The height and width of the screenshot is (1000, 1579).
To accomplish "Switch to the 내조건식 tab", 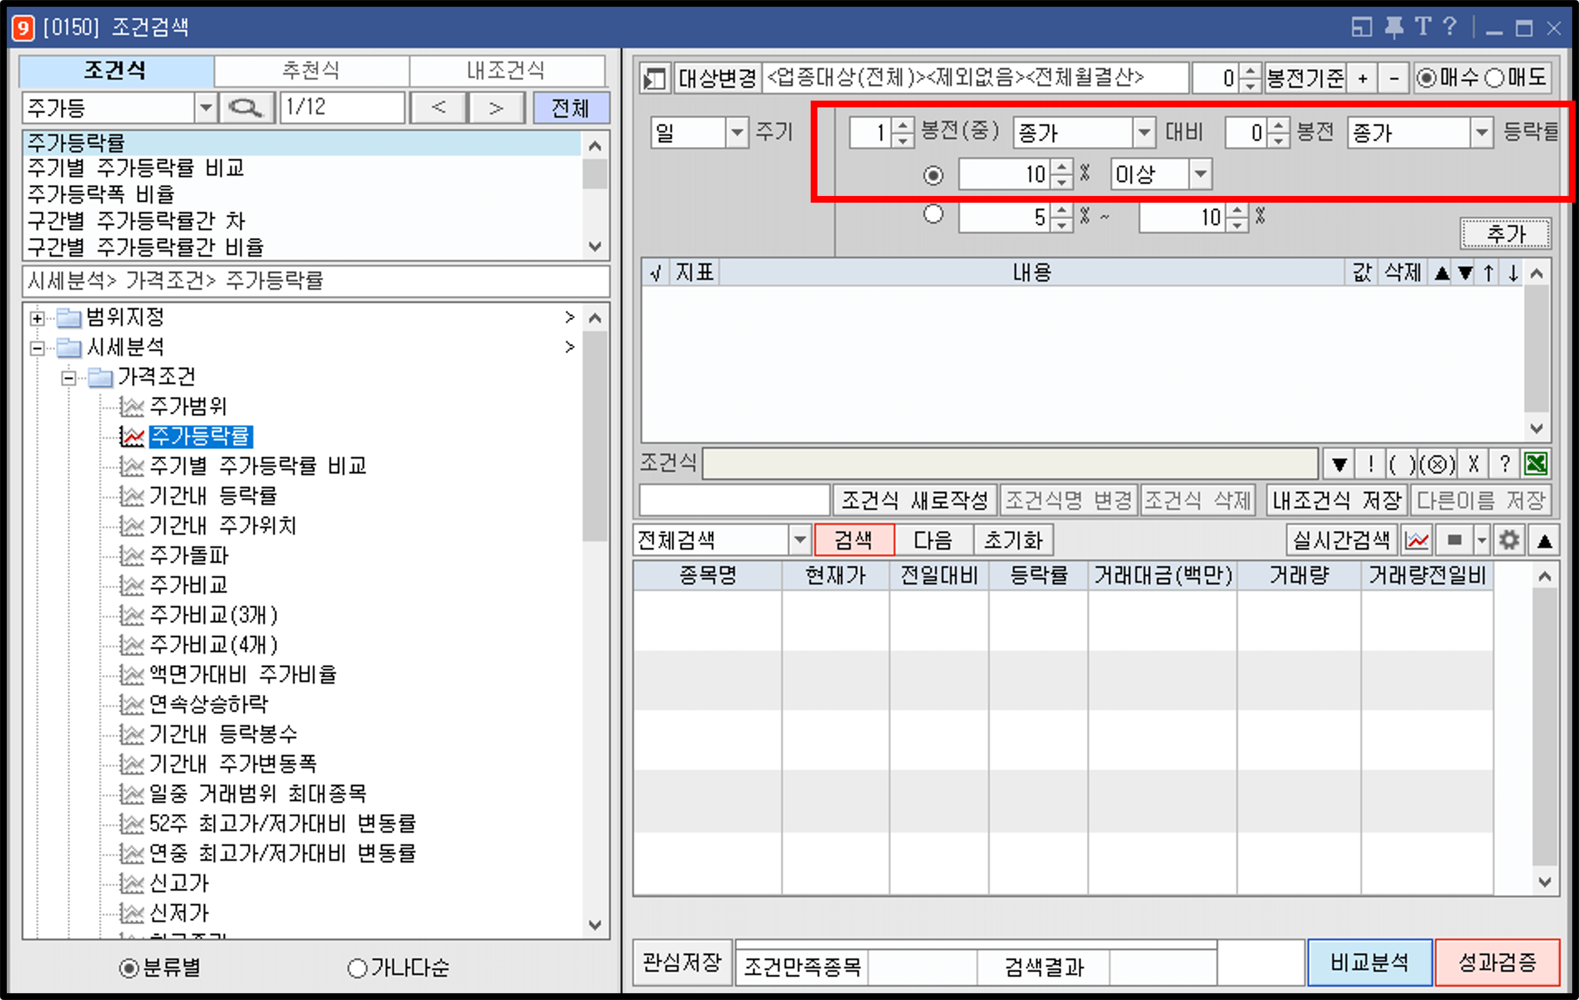I will 508,71.
